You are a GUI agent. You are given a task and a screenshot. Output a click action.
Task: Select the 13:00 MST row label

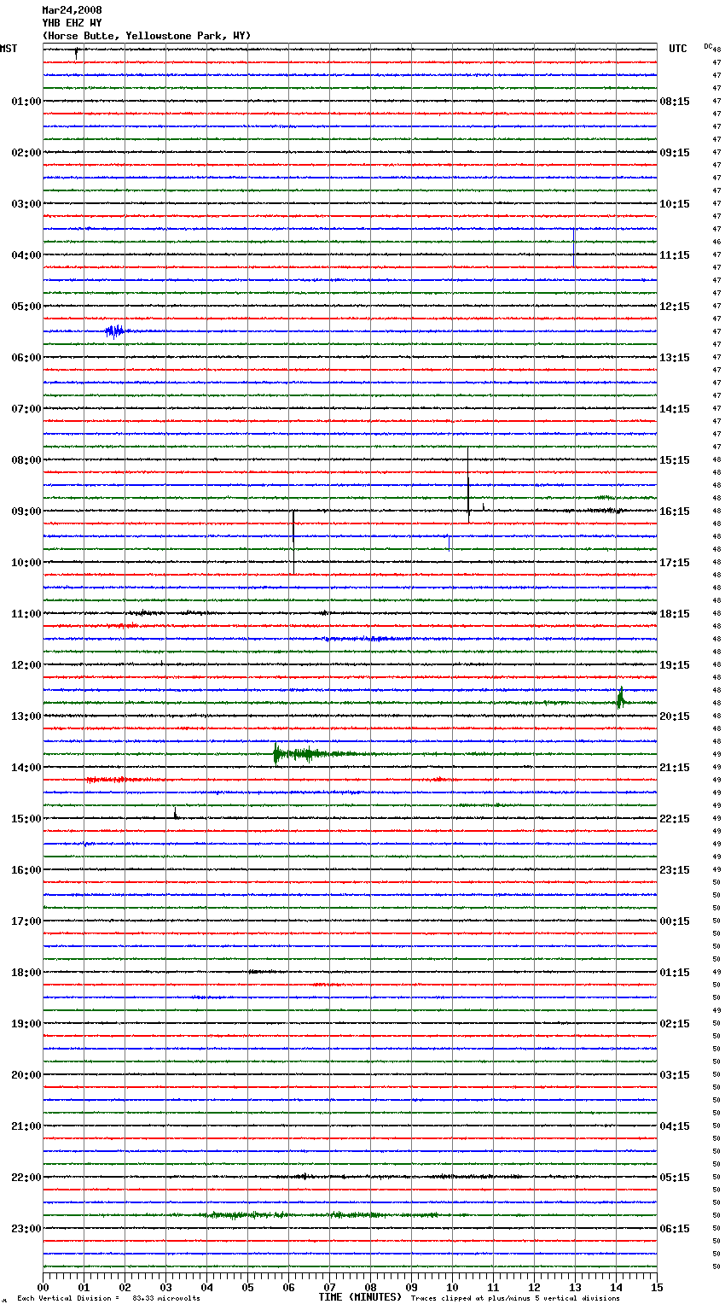(x=26, y=716)
